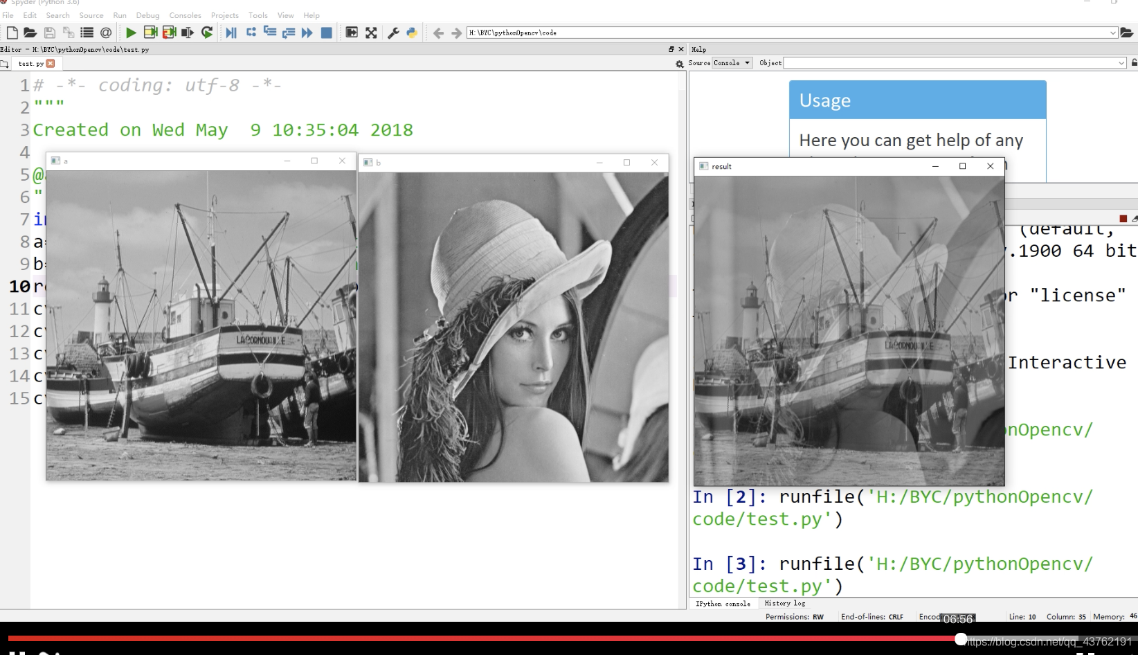Click 'In [3]:' console prompt
Viewport: 1138px width, 655px height.
(x=730, y=564)
